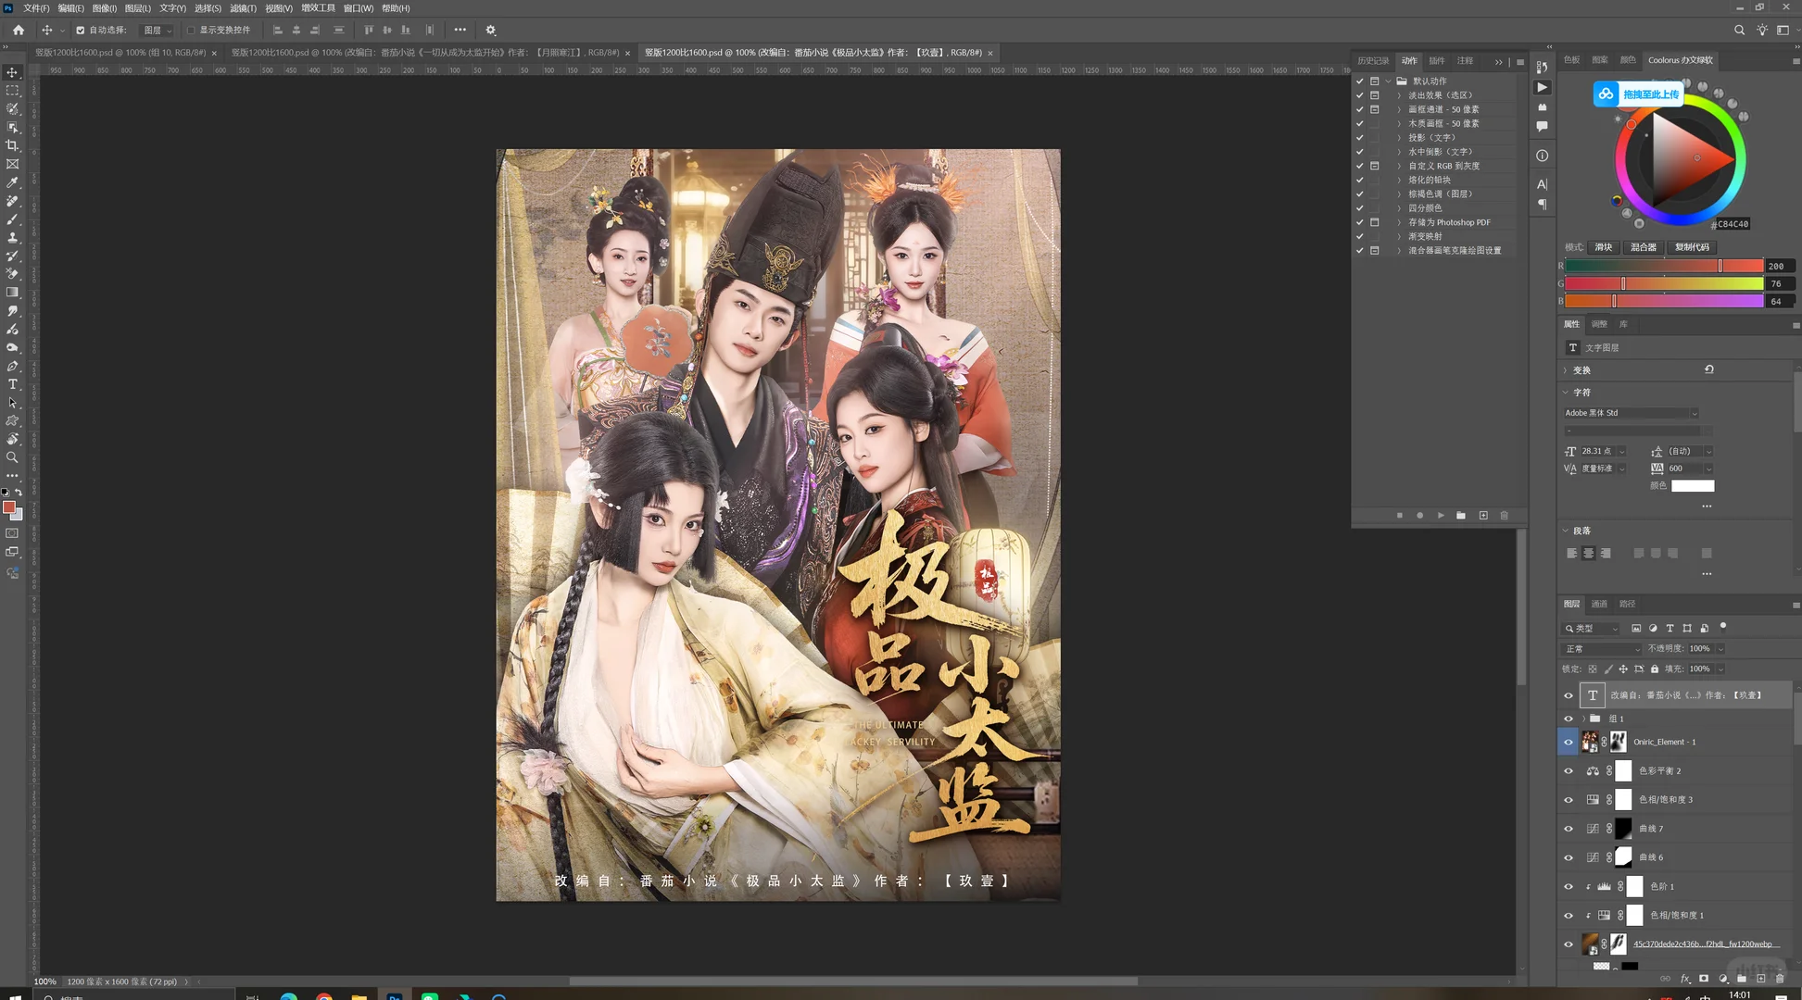Image resolution: width=1802 pixels, height=1000 pixels.
Task: Select the Zoom tool in the toolbar
Action: 13,457
